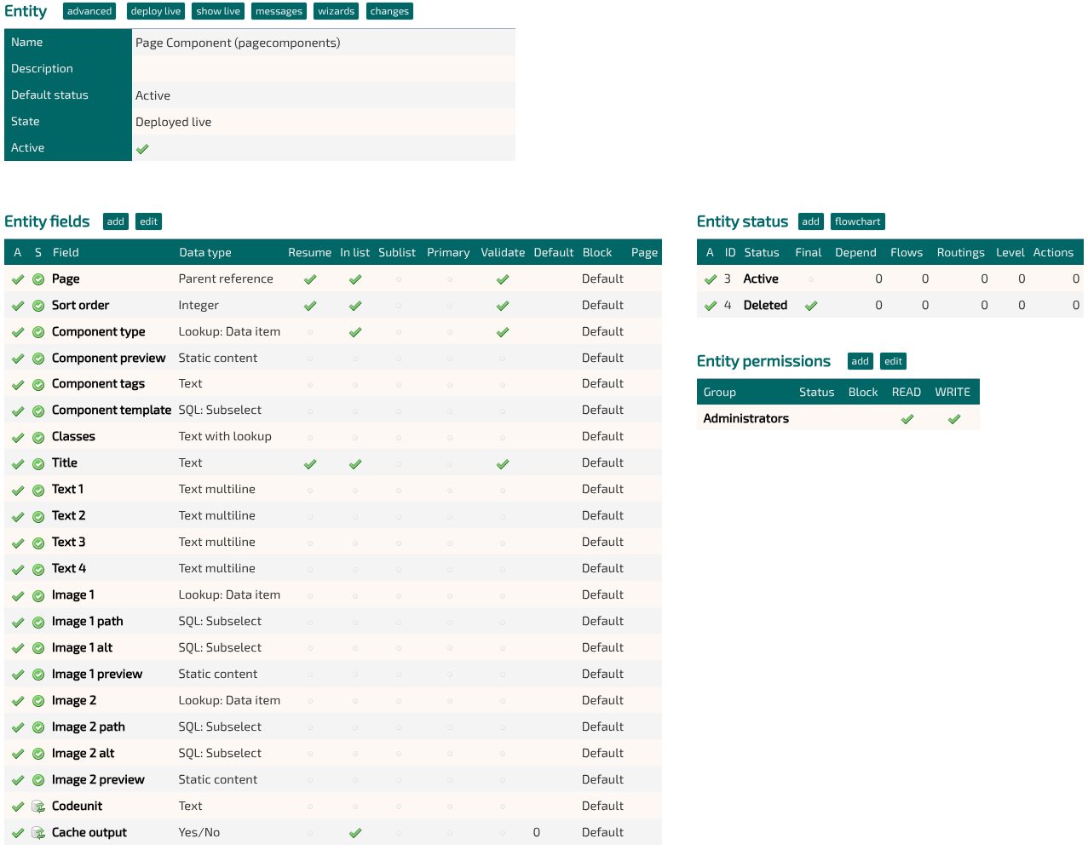The image size is (1088, 850).
Task: Open the Component tags field
Action: point(99,384)
